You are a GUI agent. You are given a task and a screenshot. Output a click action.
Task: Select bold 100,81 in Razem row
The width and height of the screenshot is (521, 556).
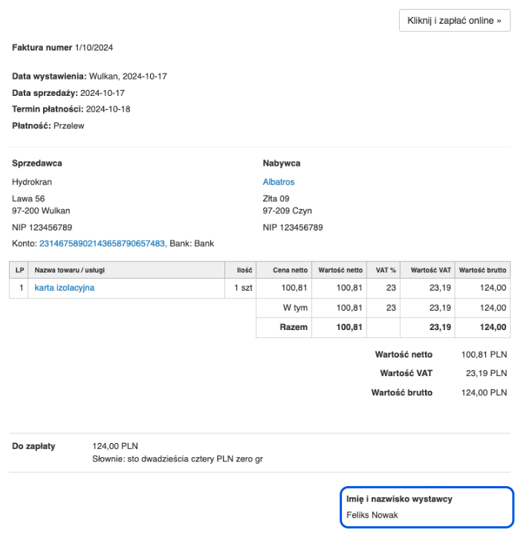tap(349, 327)
